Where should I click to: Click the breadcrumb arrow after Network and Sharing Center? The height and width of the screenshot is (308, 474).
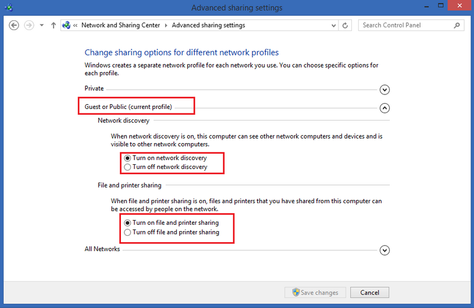click(x=166, y=26)
